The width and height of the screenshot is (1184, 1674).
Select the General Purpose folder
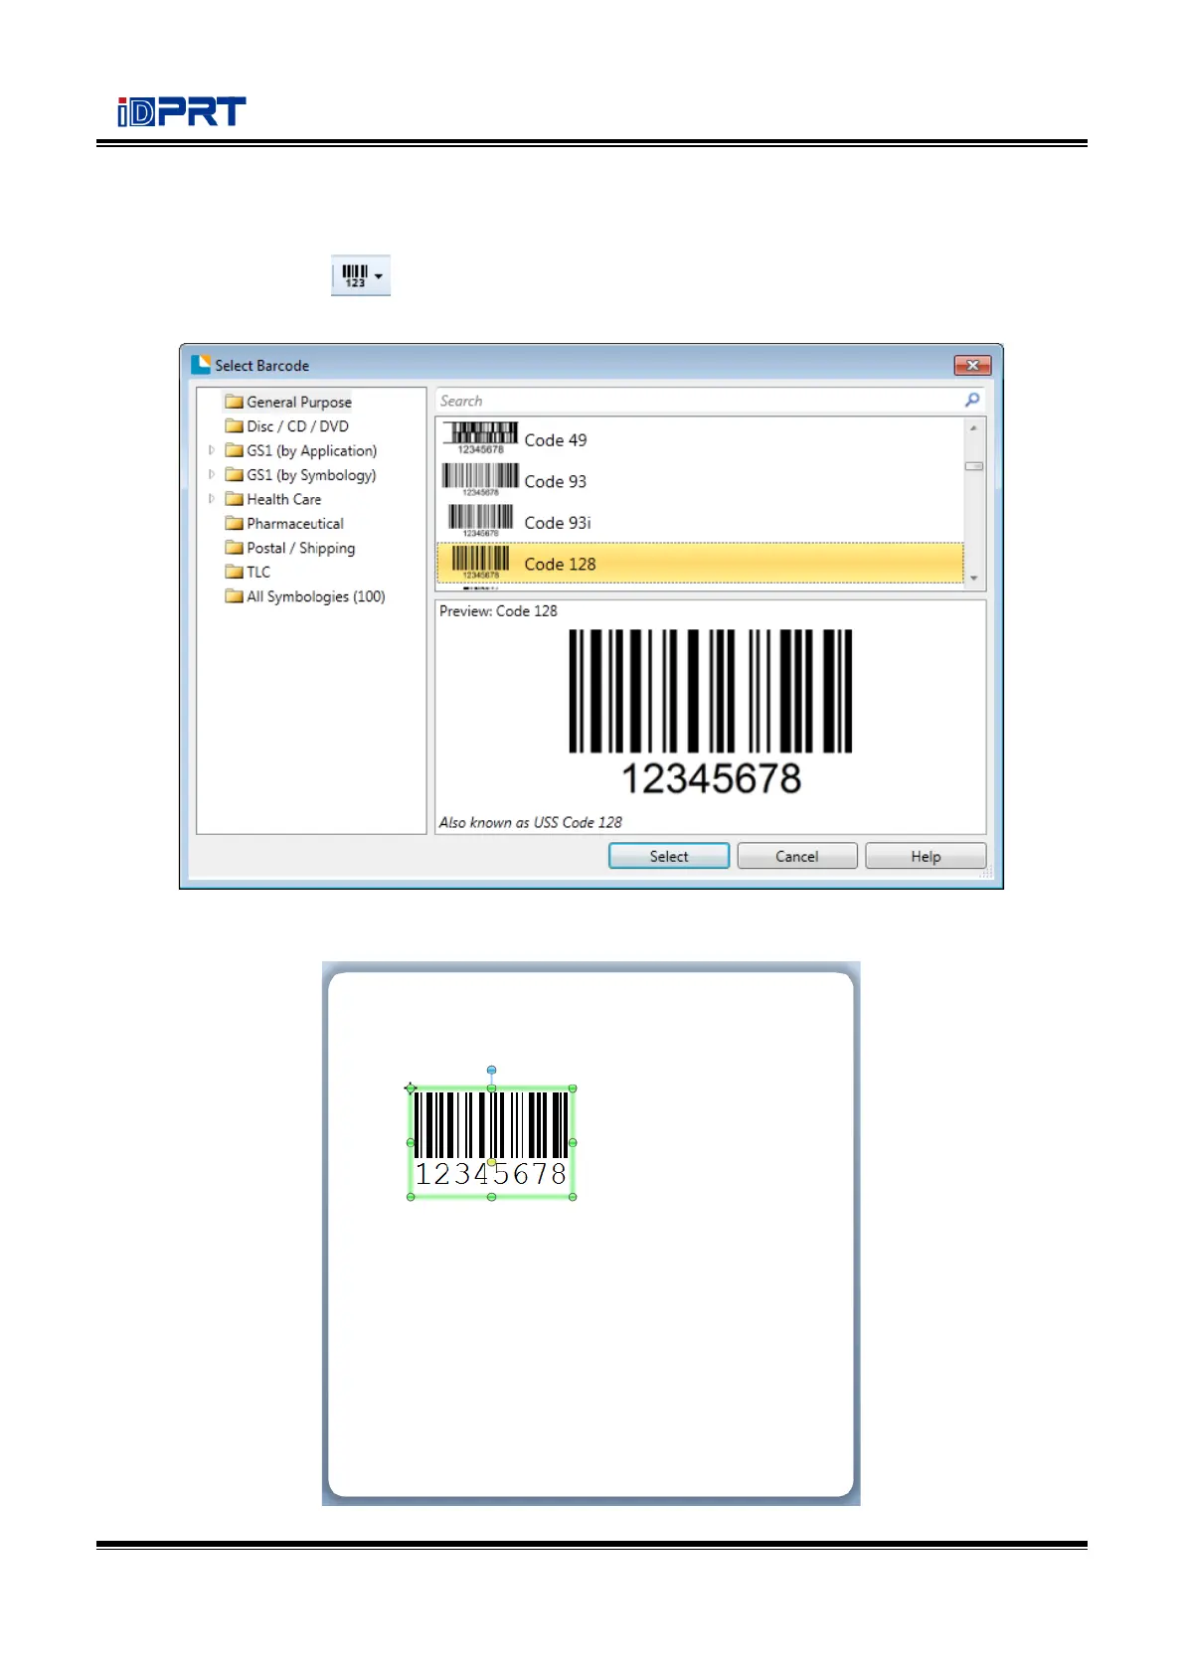tap(288, 402)
